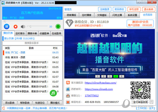Show banner slide 5
This screenshot has height=112, width=158.
point(122,76)
